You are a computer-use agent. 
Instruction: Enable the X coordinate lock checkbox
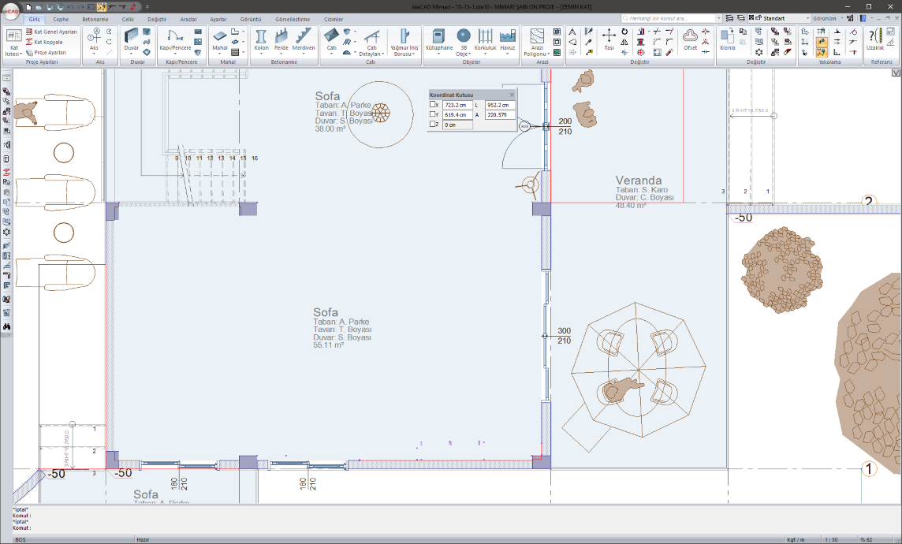pyautogui.click(x=433, y=105)
